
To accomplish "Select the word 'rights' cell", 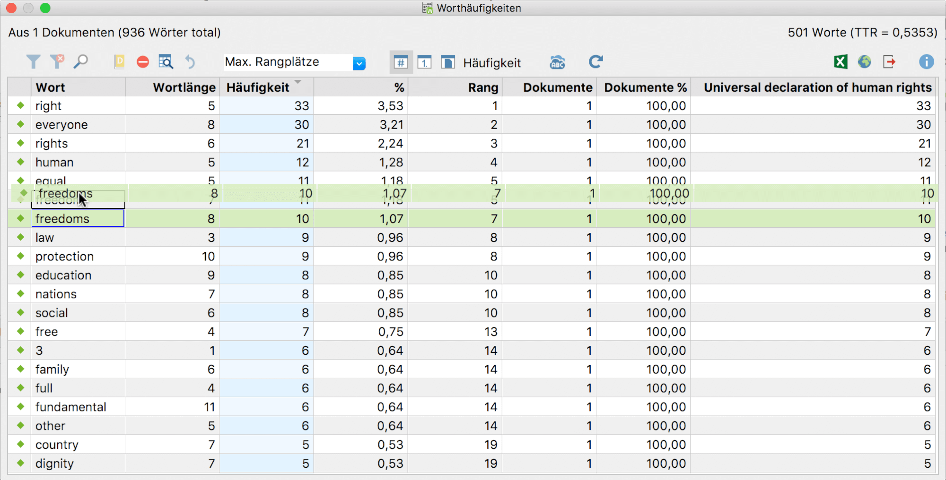I will point(79,143).
